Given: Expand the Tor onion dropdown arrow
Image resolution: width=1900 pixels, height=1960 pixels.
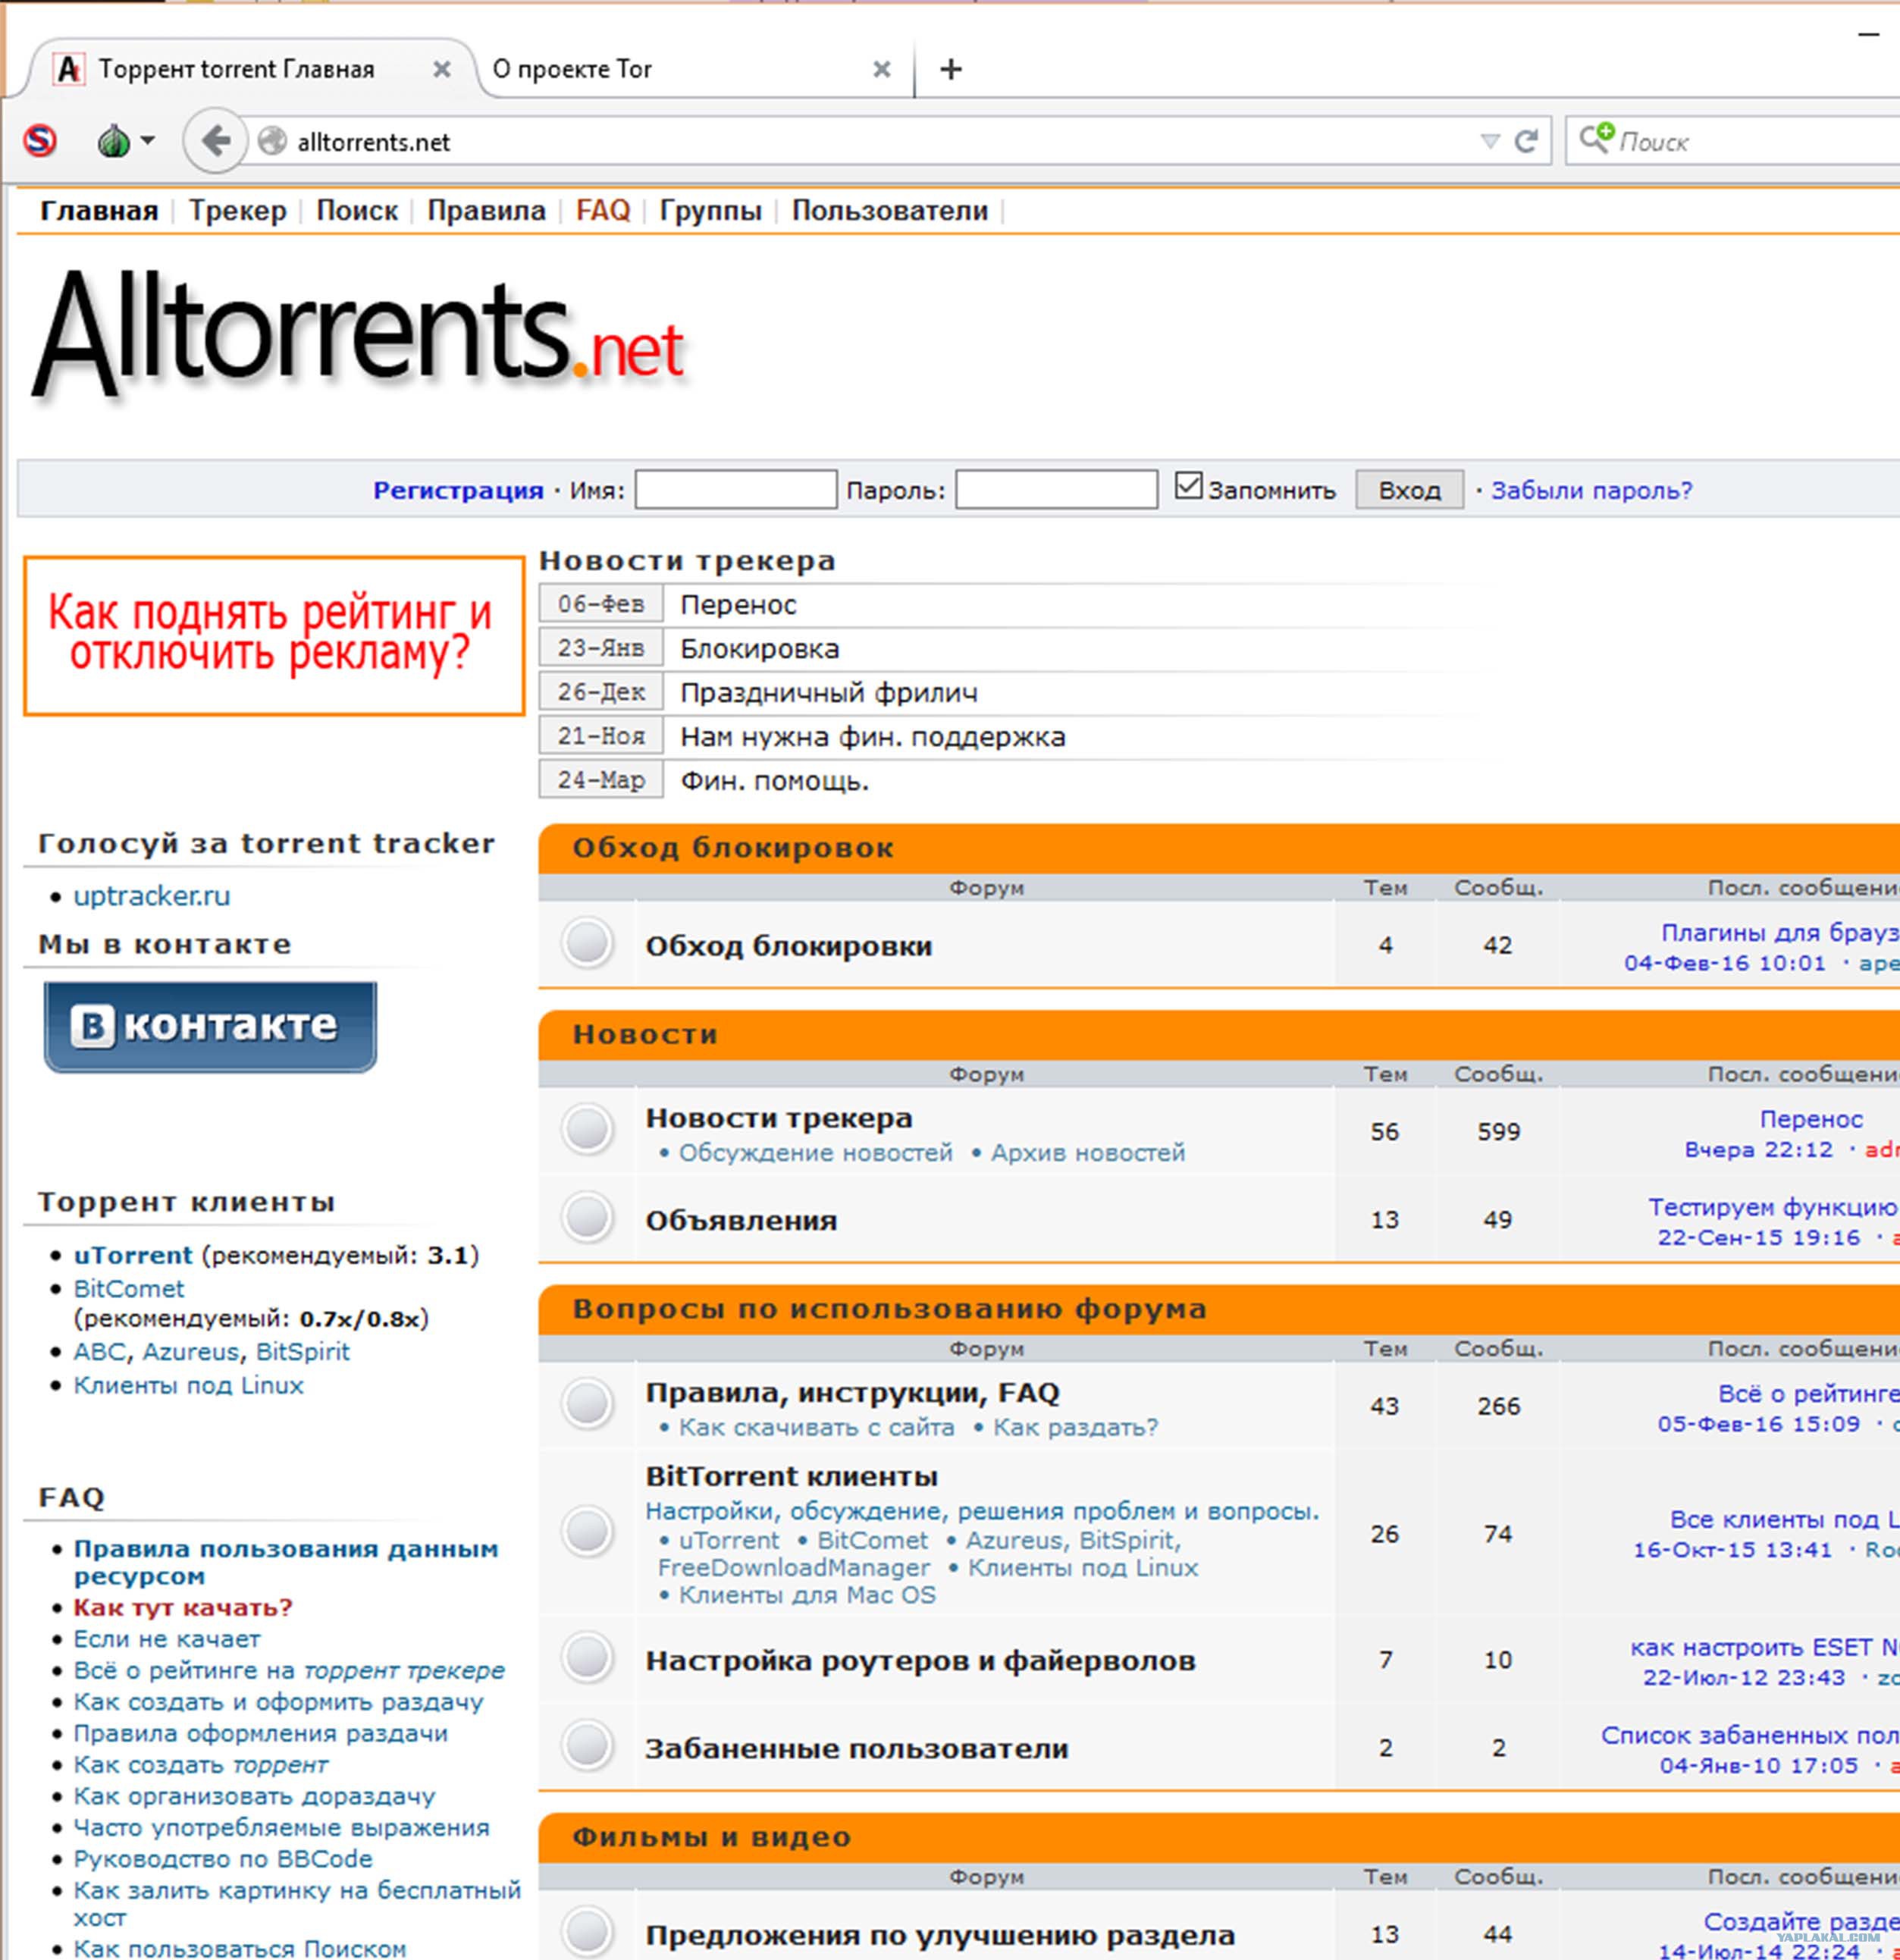Looking at the screenshot, I should pyautogui.click(x=148, y=140).
